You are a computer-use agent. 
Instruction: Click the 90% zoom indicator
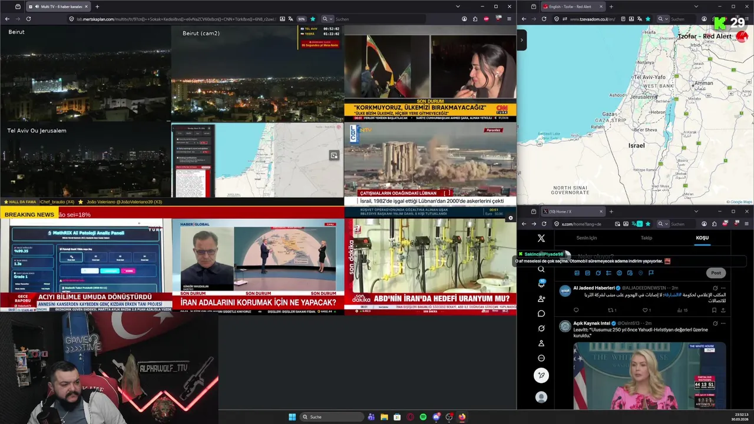(301, 19)
